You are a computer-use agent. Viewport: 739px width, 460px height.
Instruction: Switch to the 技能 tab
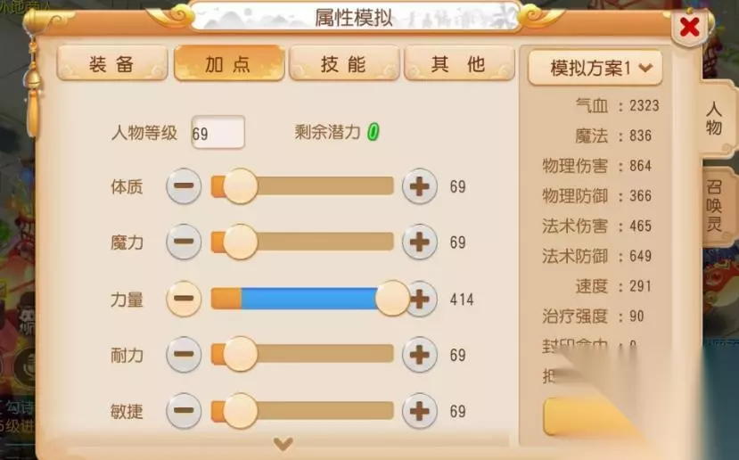point(344,63)
